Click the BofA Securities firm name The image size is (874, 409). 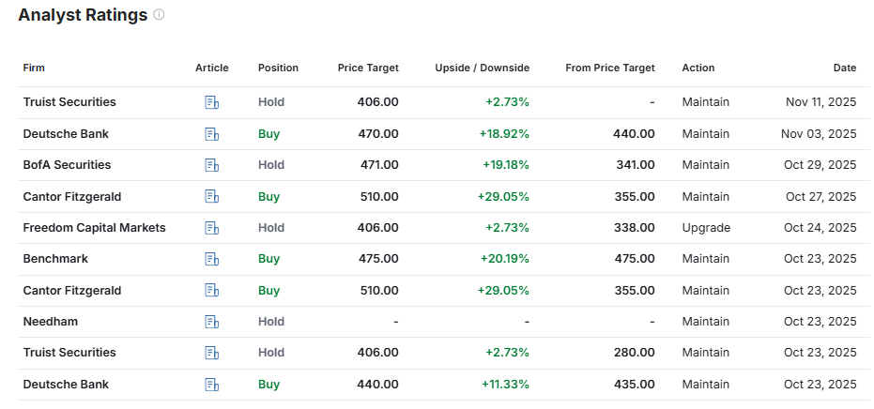tap(67, 165)
